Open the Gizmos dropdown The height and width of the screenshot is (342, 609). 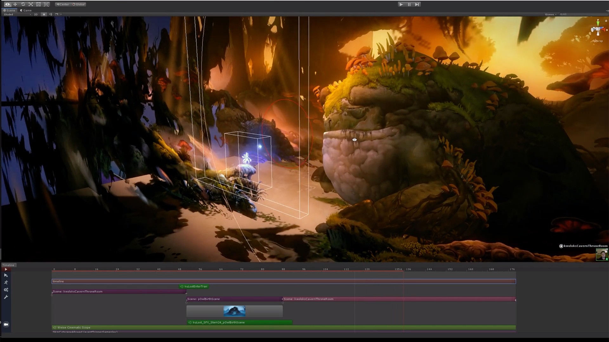550,14
